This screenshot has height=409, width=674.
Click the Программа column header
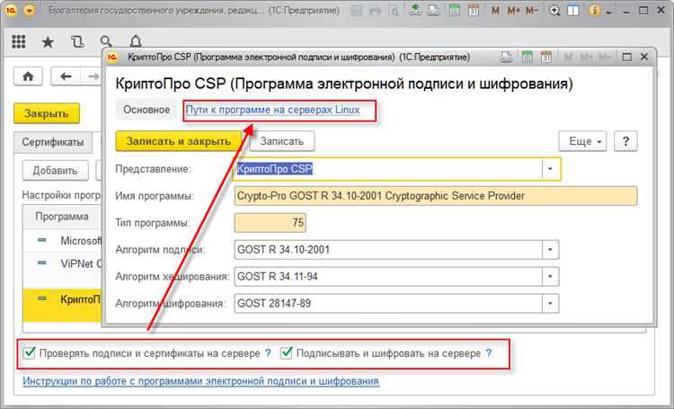pos(62,217)
